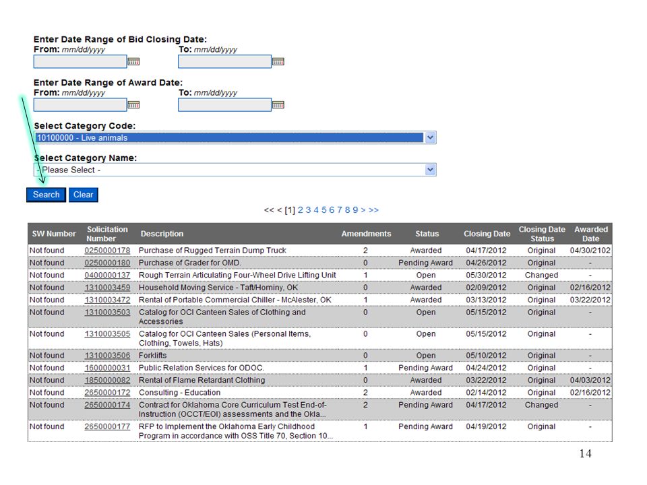Select 'Public Relation Services for ODOC.' cell
647x485 pixels.
coord(202,368)
